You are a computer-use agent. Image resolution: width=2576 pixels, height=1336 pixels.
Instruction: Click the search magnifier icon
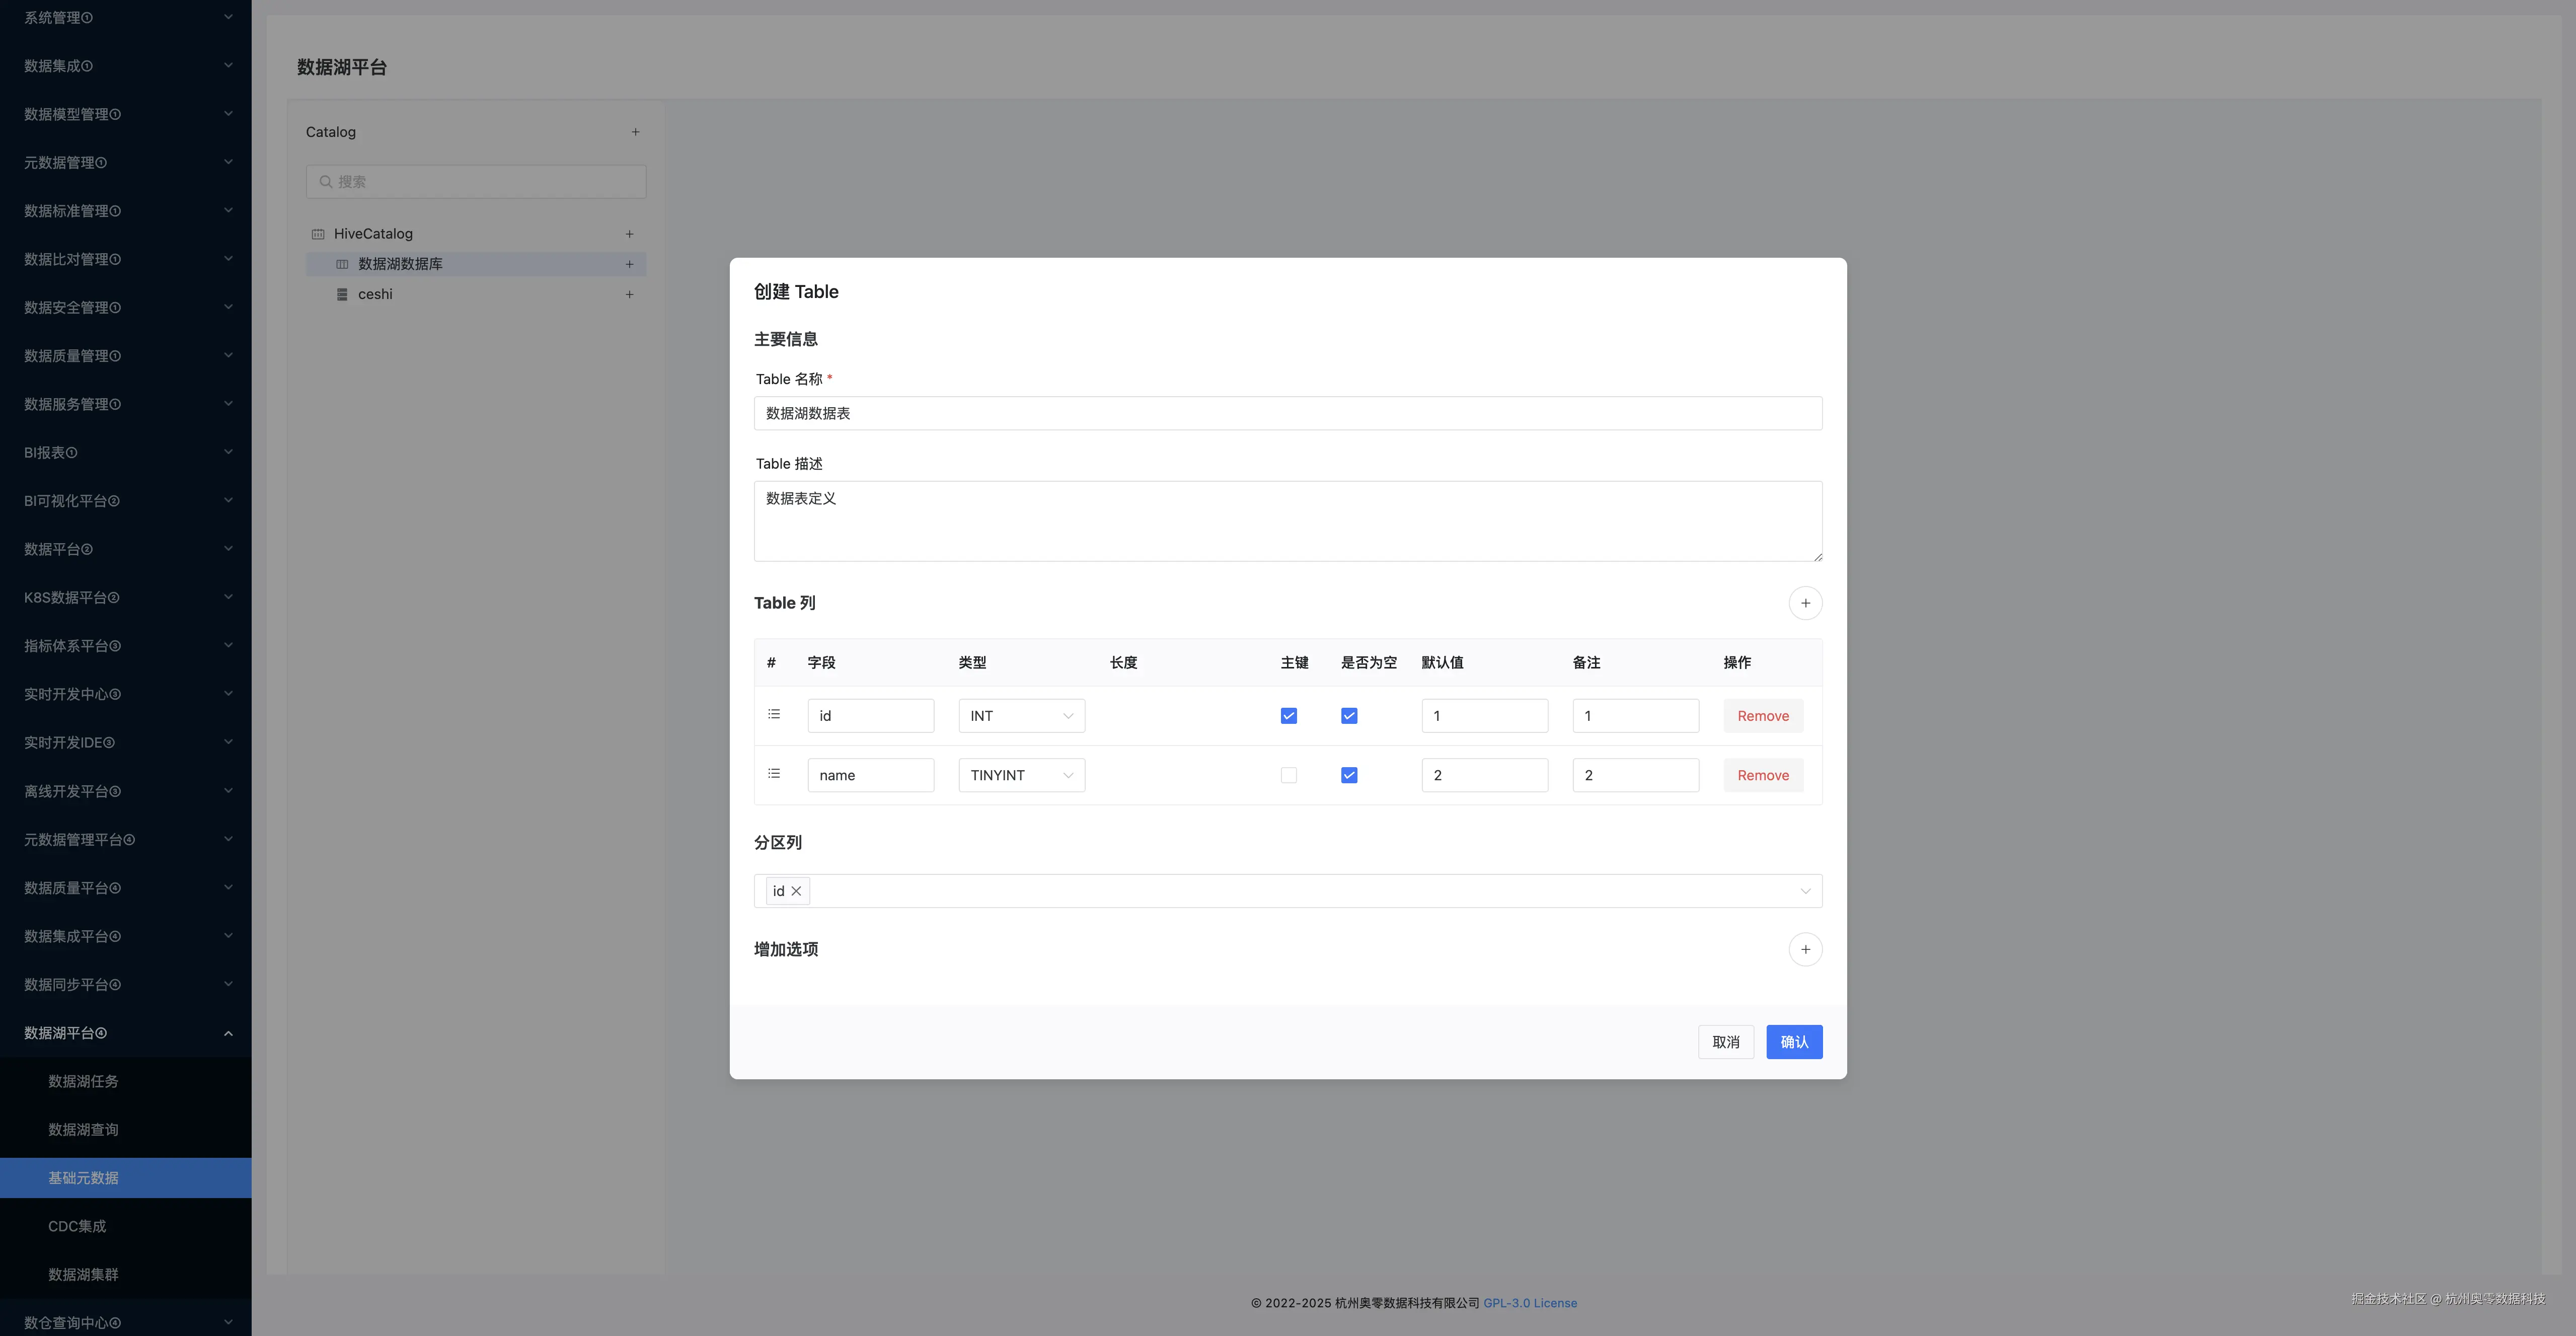click(x=326, y=182)
